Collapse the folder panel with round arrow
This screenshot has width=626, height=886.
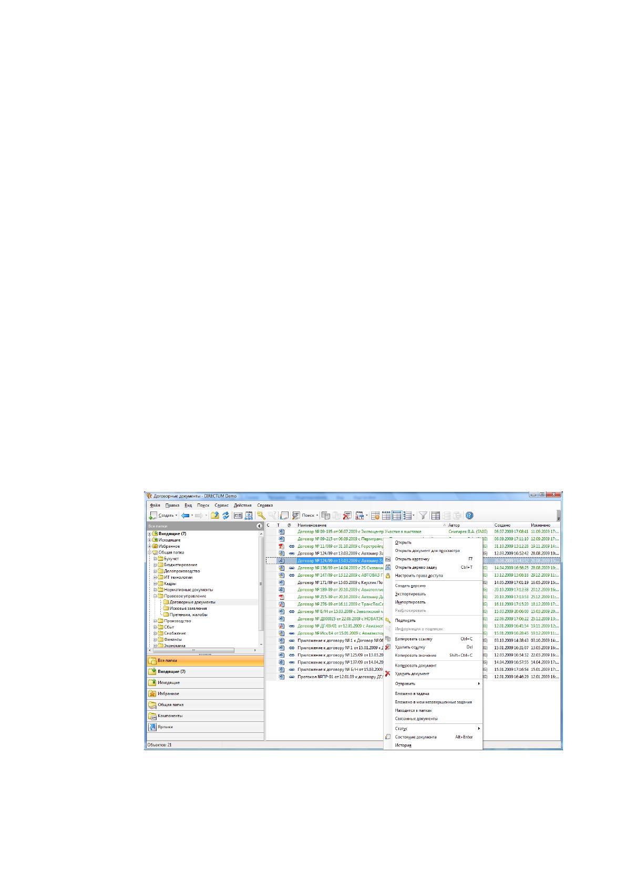(259, 526)
